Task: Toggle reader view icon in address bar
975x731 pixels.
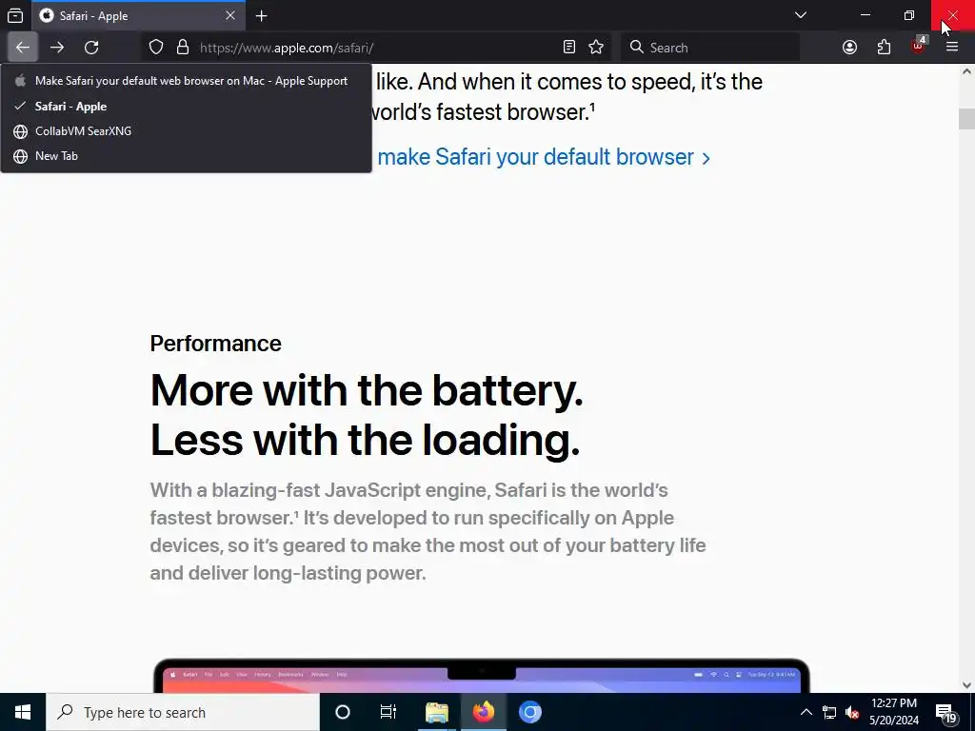Action: (x=569, y=48)
